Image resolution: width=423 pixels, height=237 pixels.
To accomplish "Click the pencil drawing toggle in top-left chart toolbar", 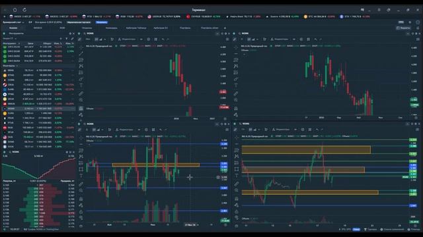I will pyautogui.click(x=79, y=39).
